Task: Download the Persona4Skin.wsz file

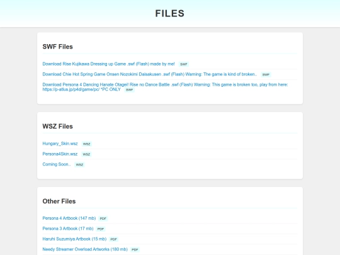Action: (x=60, y=154)
